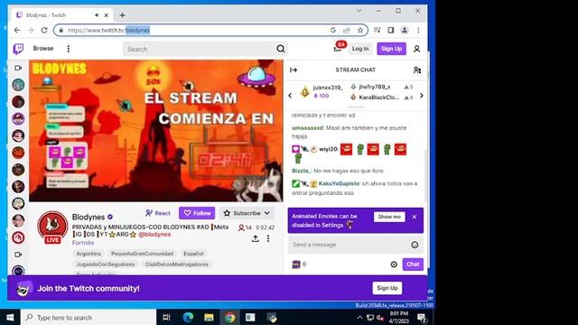
Task: Reload the page in Chrome
Action: pyautogui.click(x=44, y=30)
